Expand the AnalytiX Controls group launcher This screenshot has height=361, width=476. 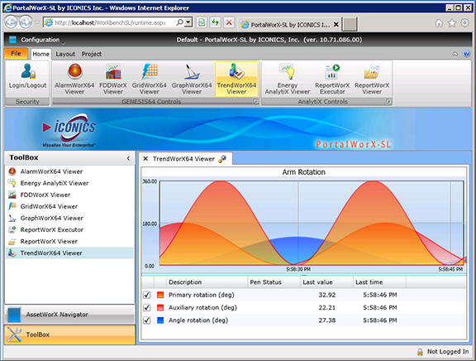coord(388,102)
